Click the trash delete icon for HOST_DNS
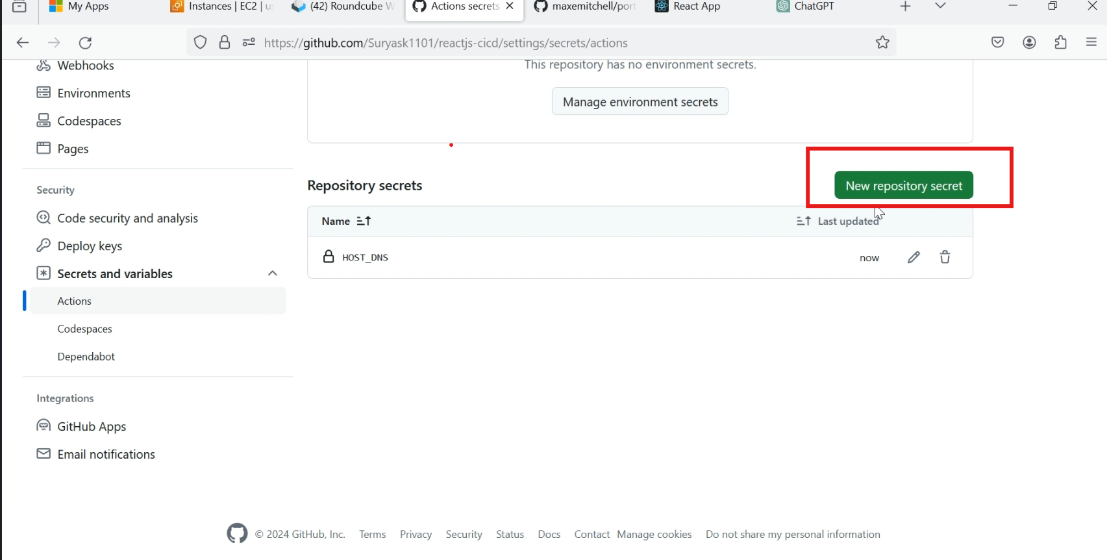This screenshot has width=1107, height=560. pos(945,257)
